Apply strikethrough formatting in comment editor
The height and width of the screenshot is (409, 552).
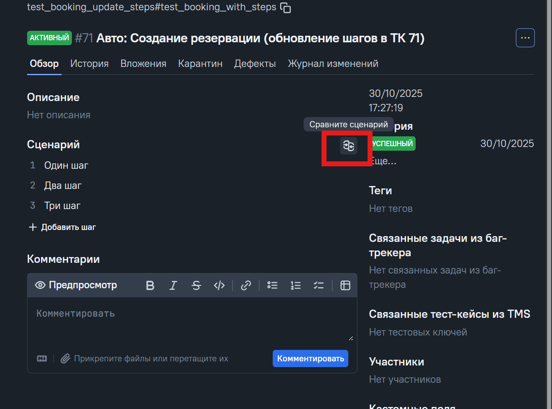(196, 285)
